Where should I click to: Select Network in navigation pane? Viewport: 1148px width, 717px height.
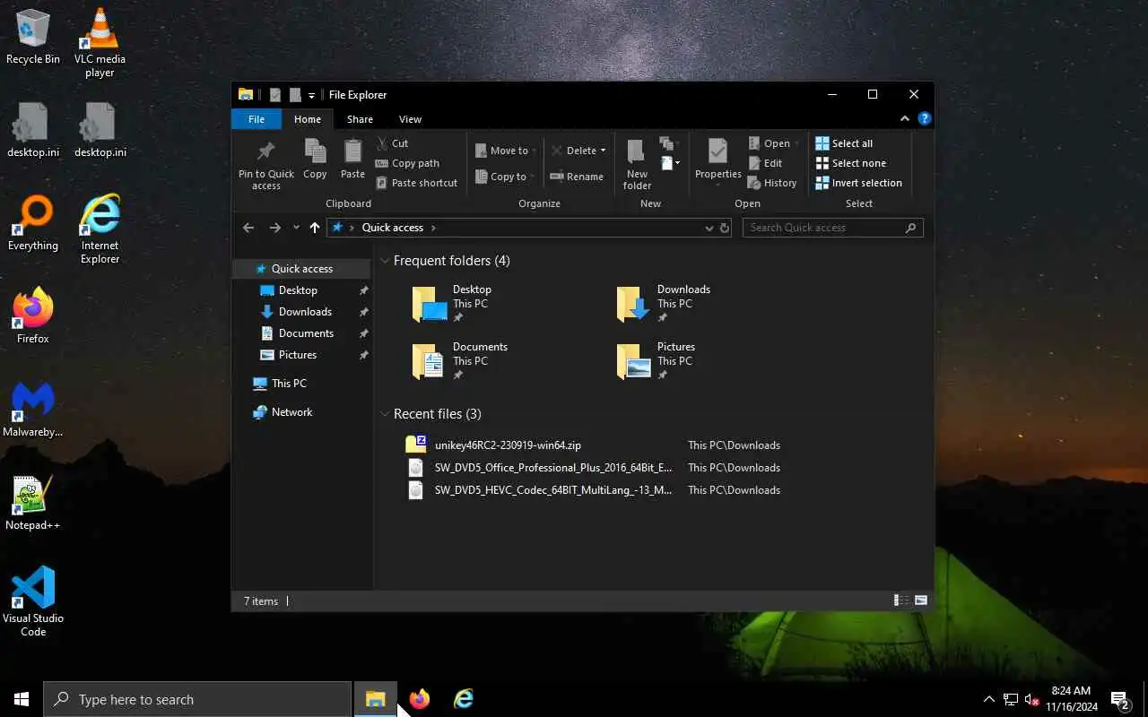coord(301,412)
